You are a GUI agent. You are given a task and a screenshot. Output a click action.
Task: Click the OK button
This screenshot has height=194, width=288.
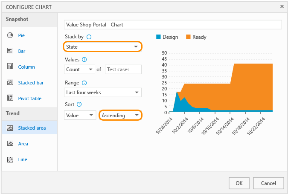click(x=239, y=183)
